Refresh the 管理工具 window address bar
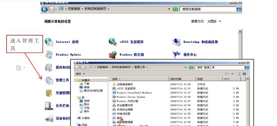This screenshot has width=277, height=126. (x=191, y=67)
